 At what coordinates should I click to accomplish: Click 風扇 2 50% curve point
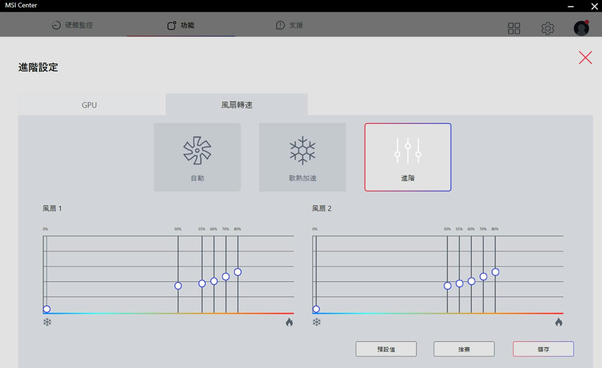click(x=448, y=286)
